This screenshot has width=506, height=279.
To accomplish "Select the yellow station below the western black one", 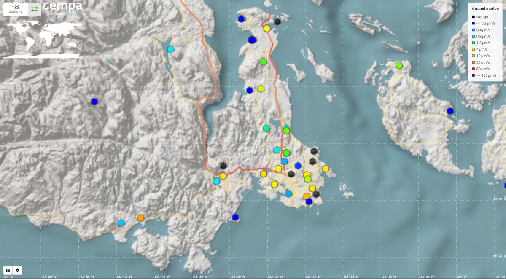I will [x=223, y=176].
